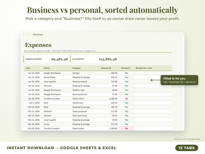Select the Expenses tab in the window bar
This screenshot has width=205, height=154.
tap(38, 35)
